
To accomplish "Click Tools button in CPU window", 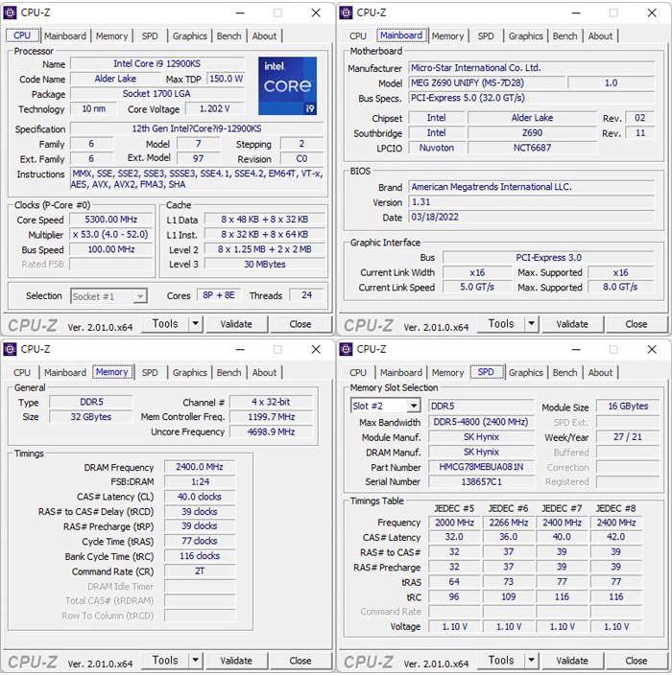I will point(165,323).
